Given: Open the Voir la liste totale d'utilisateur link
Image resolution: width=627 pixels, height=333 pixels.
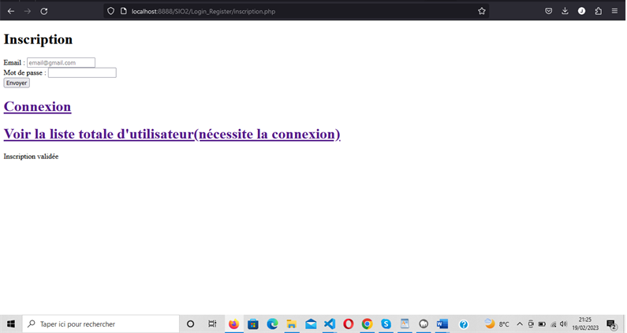Looking at the screenshot, I should [x=172, y=134].
